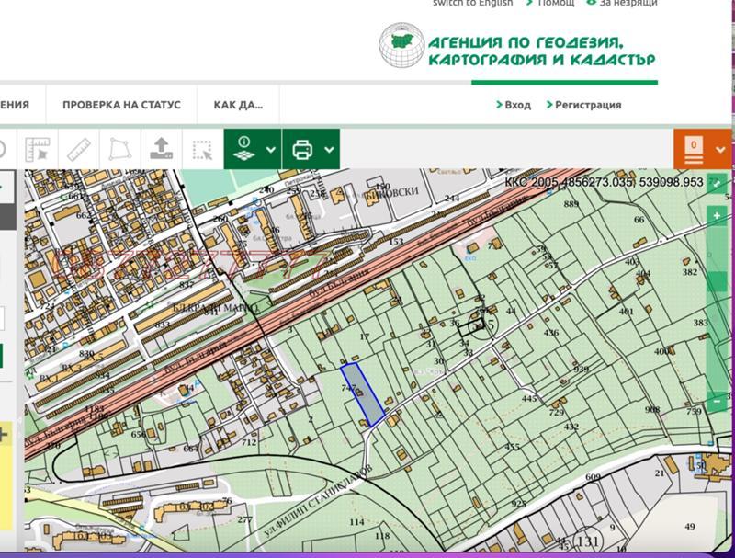Select the polygon area measurement tool
Viewport: 735px width, 558px height.
(119, 147)
